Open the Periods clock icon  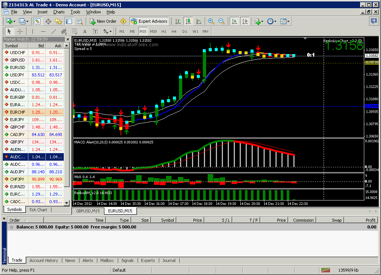pyautogui.click(x=270, y=21)
